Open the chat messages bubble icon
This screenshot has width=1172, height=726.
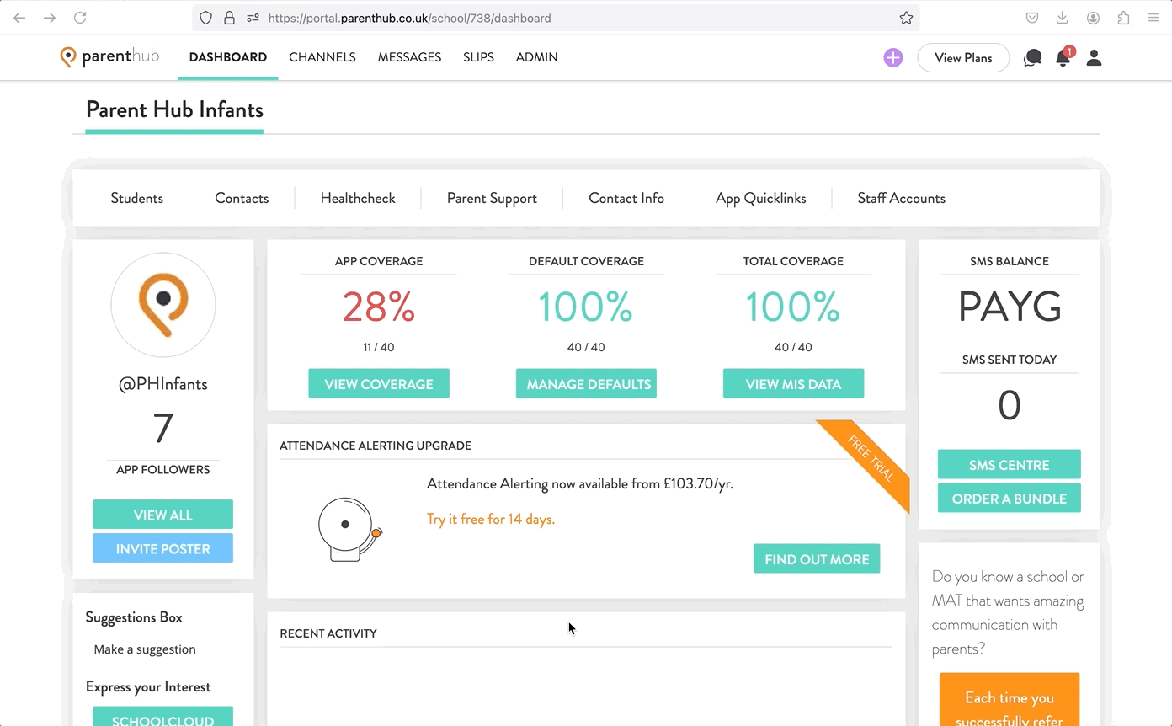(1032, 57)
